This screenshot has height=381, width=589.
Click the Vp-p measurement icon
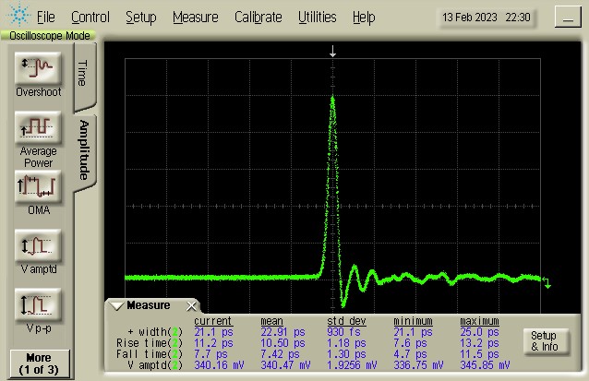38,304
